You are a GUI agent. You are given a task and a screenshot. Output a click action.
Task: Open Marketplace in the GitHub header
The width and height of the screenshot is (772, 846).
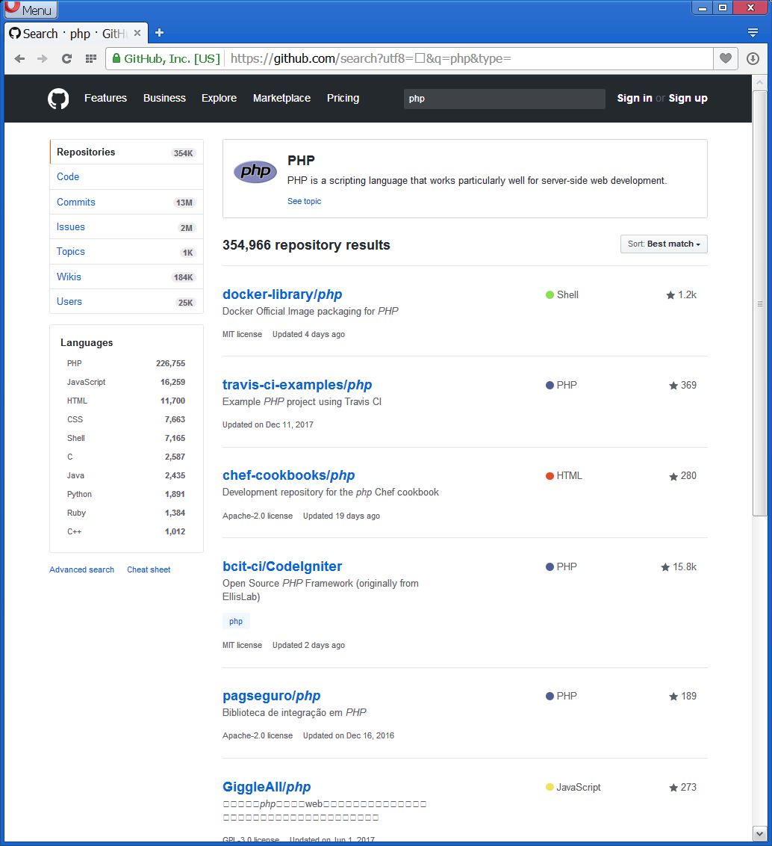281,98
